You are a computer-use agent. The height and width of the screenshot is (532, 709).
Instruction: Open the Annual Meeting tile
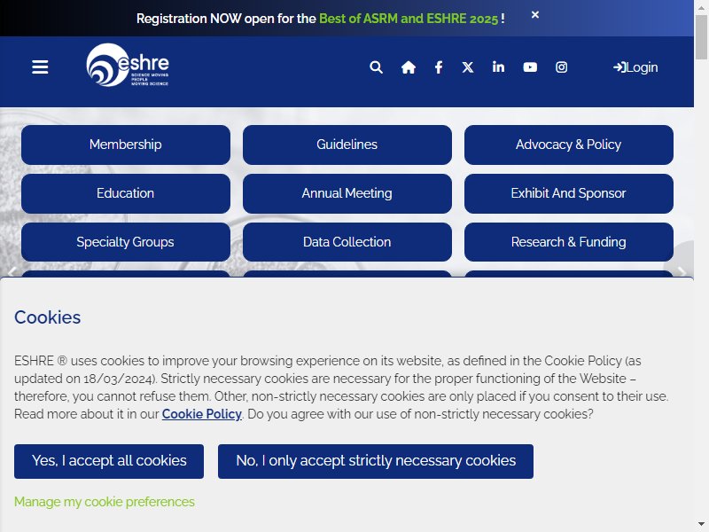pyautogui.click(x=347, y=193)
